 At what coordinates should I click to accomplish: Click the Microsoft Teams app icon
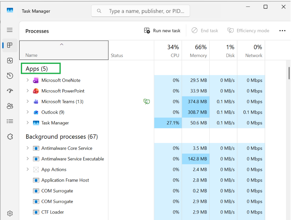pyautogui.click(x=36, y=102)
